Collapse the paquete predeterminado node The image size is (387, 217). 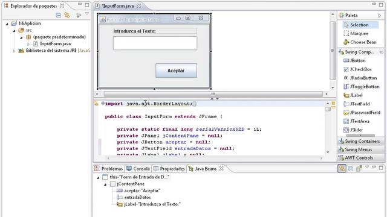pos(21,37)
